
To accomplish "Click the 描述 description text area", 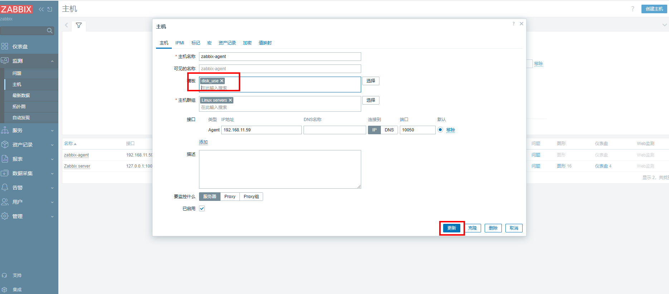I will pyautogui.click(x=280, y=169).
